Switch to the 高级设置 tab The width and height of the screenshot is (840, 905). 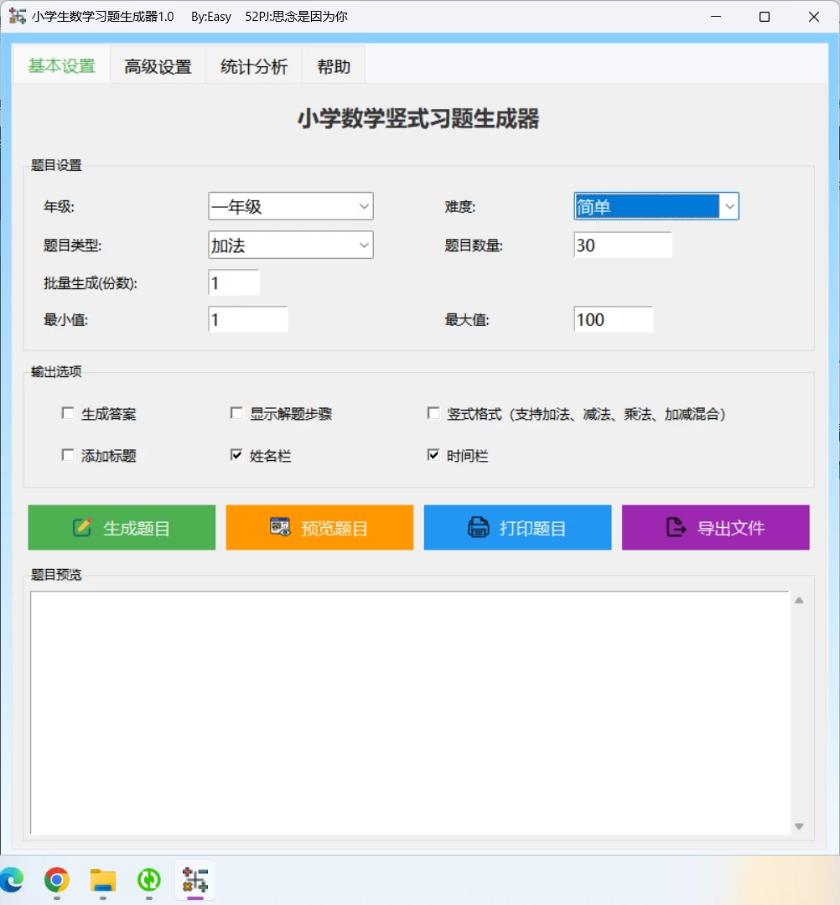(158, 66)
